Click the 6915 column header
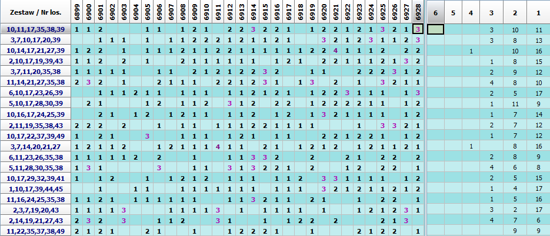This screenshot has height=236, width=550. [x=265, y=12]
